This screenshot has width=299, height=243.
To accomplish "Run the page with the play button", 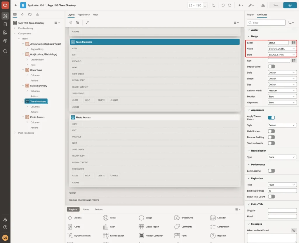I will tap(290, 5).
